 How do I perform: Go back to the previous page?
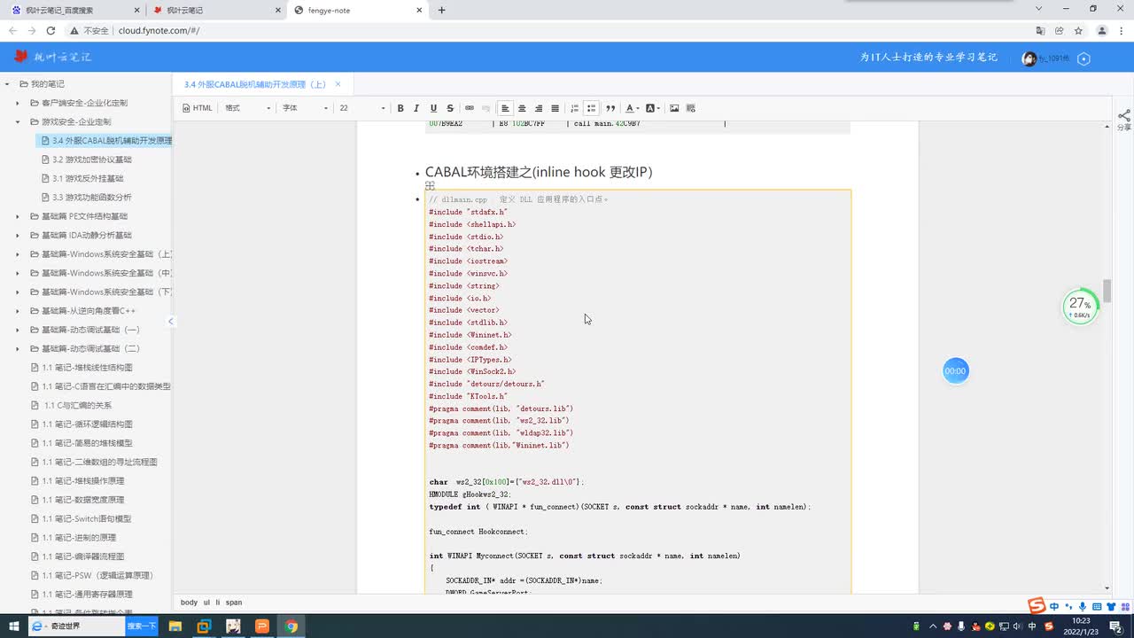pos(12,30)
